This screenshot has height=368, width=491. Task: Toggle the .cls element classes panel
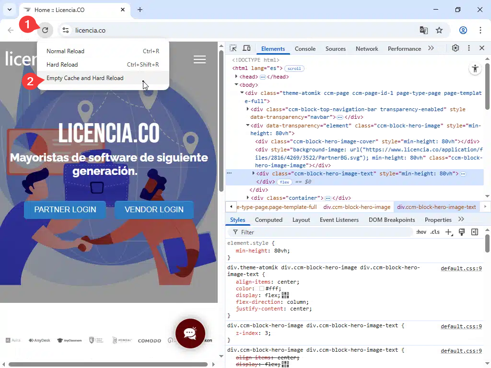coord(435,232)
